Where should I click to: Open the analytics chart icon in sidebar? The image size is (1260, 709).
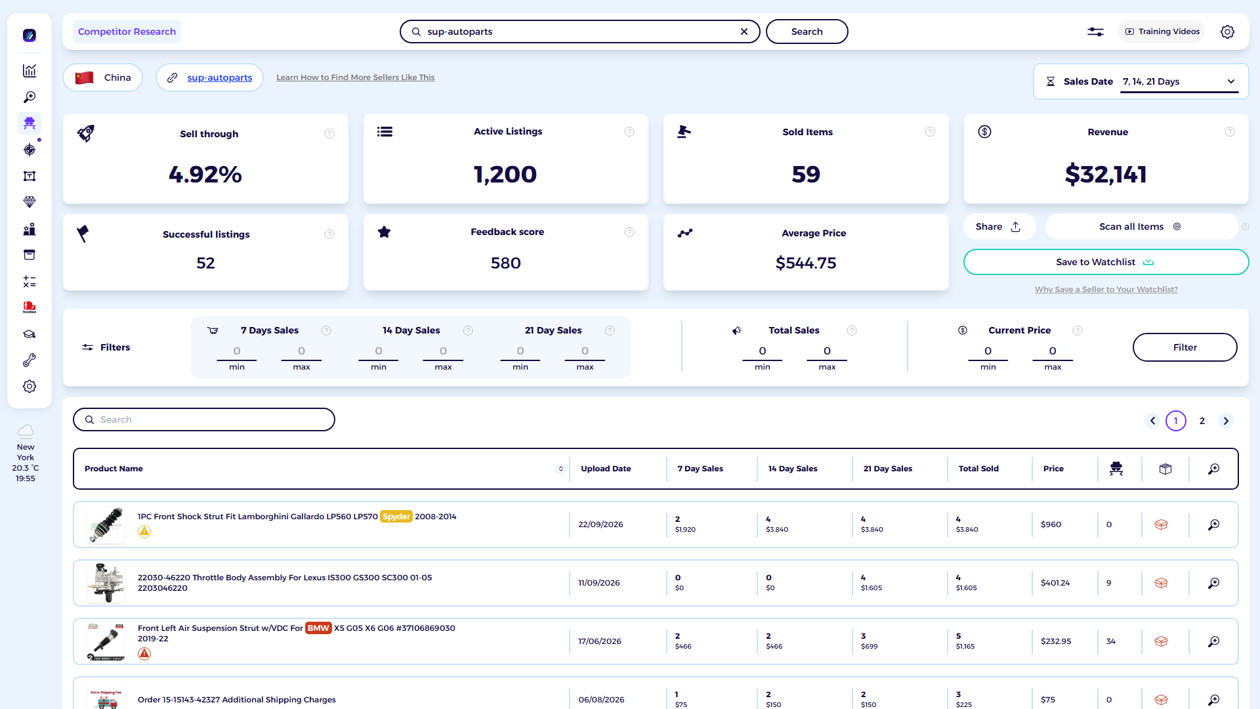tap(30, 71)
